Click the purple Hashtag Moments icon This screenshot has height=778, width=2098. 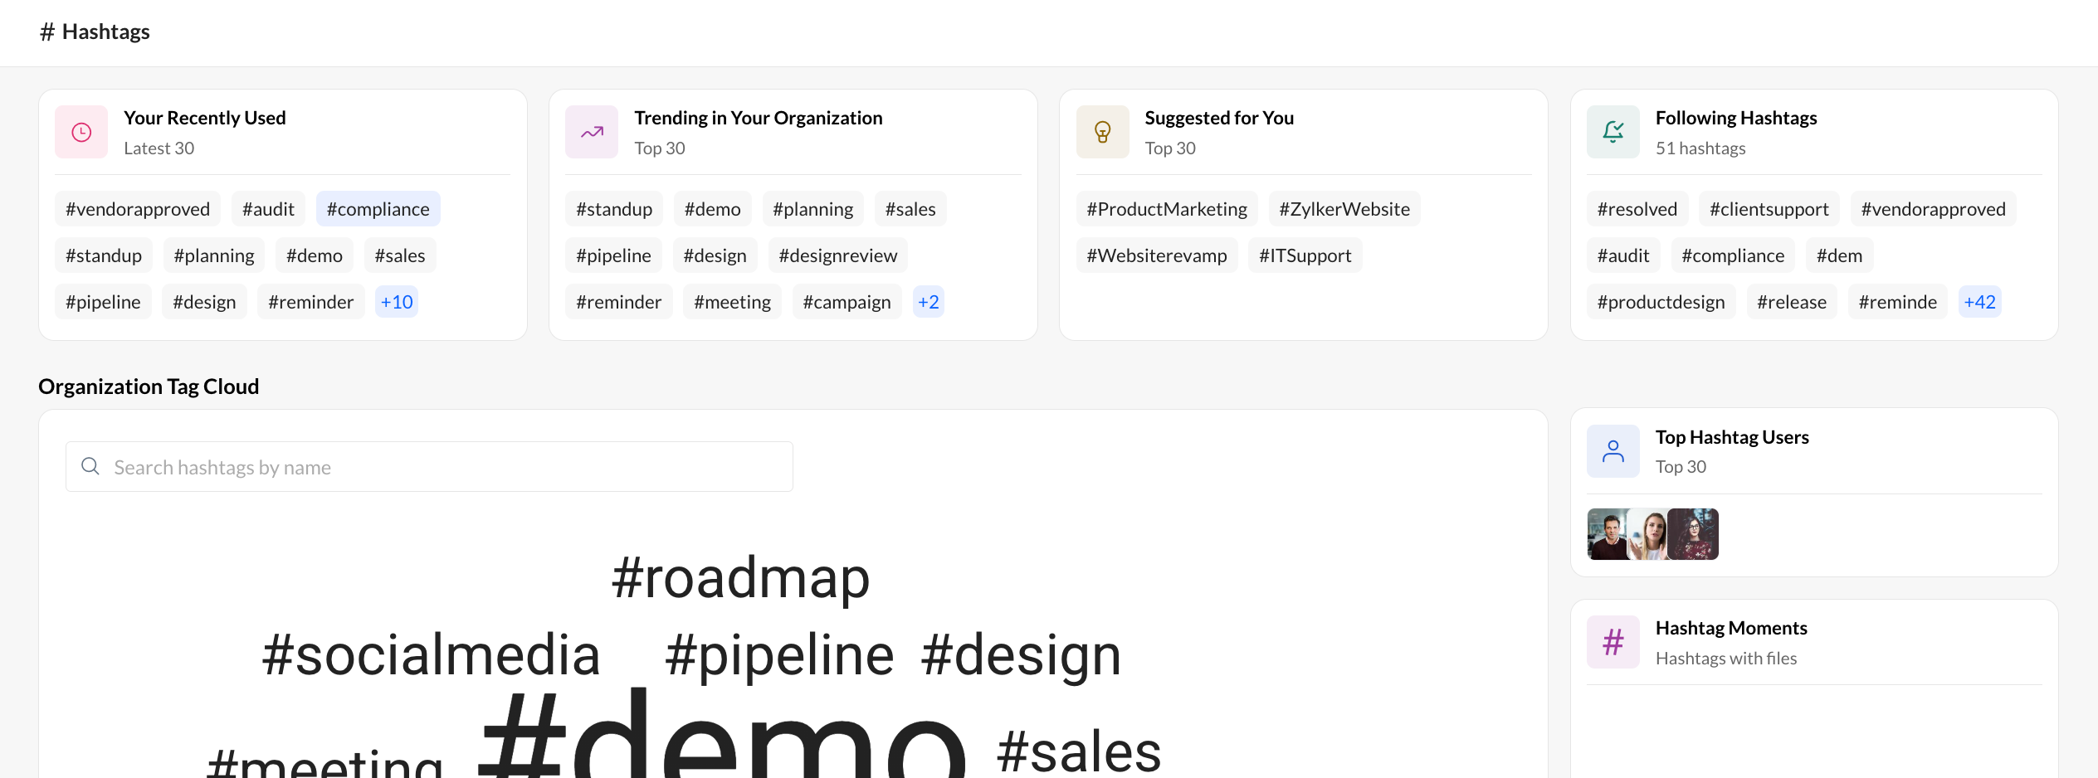(x=1613, y=642)
